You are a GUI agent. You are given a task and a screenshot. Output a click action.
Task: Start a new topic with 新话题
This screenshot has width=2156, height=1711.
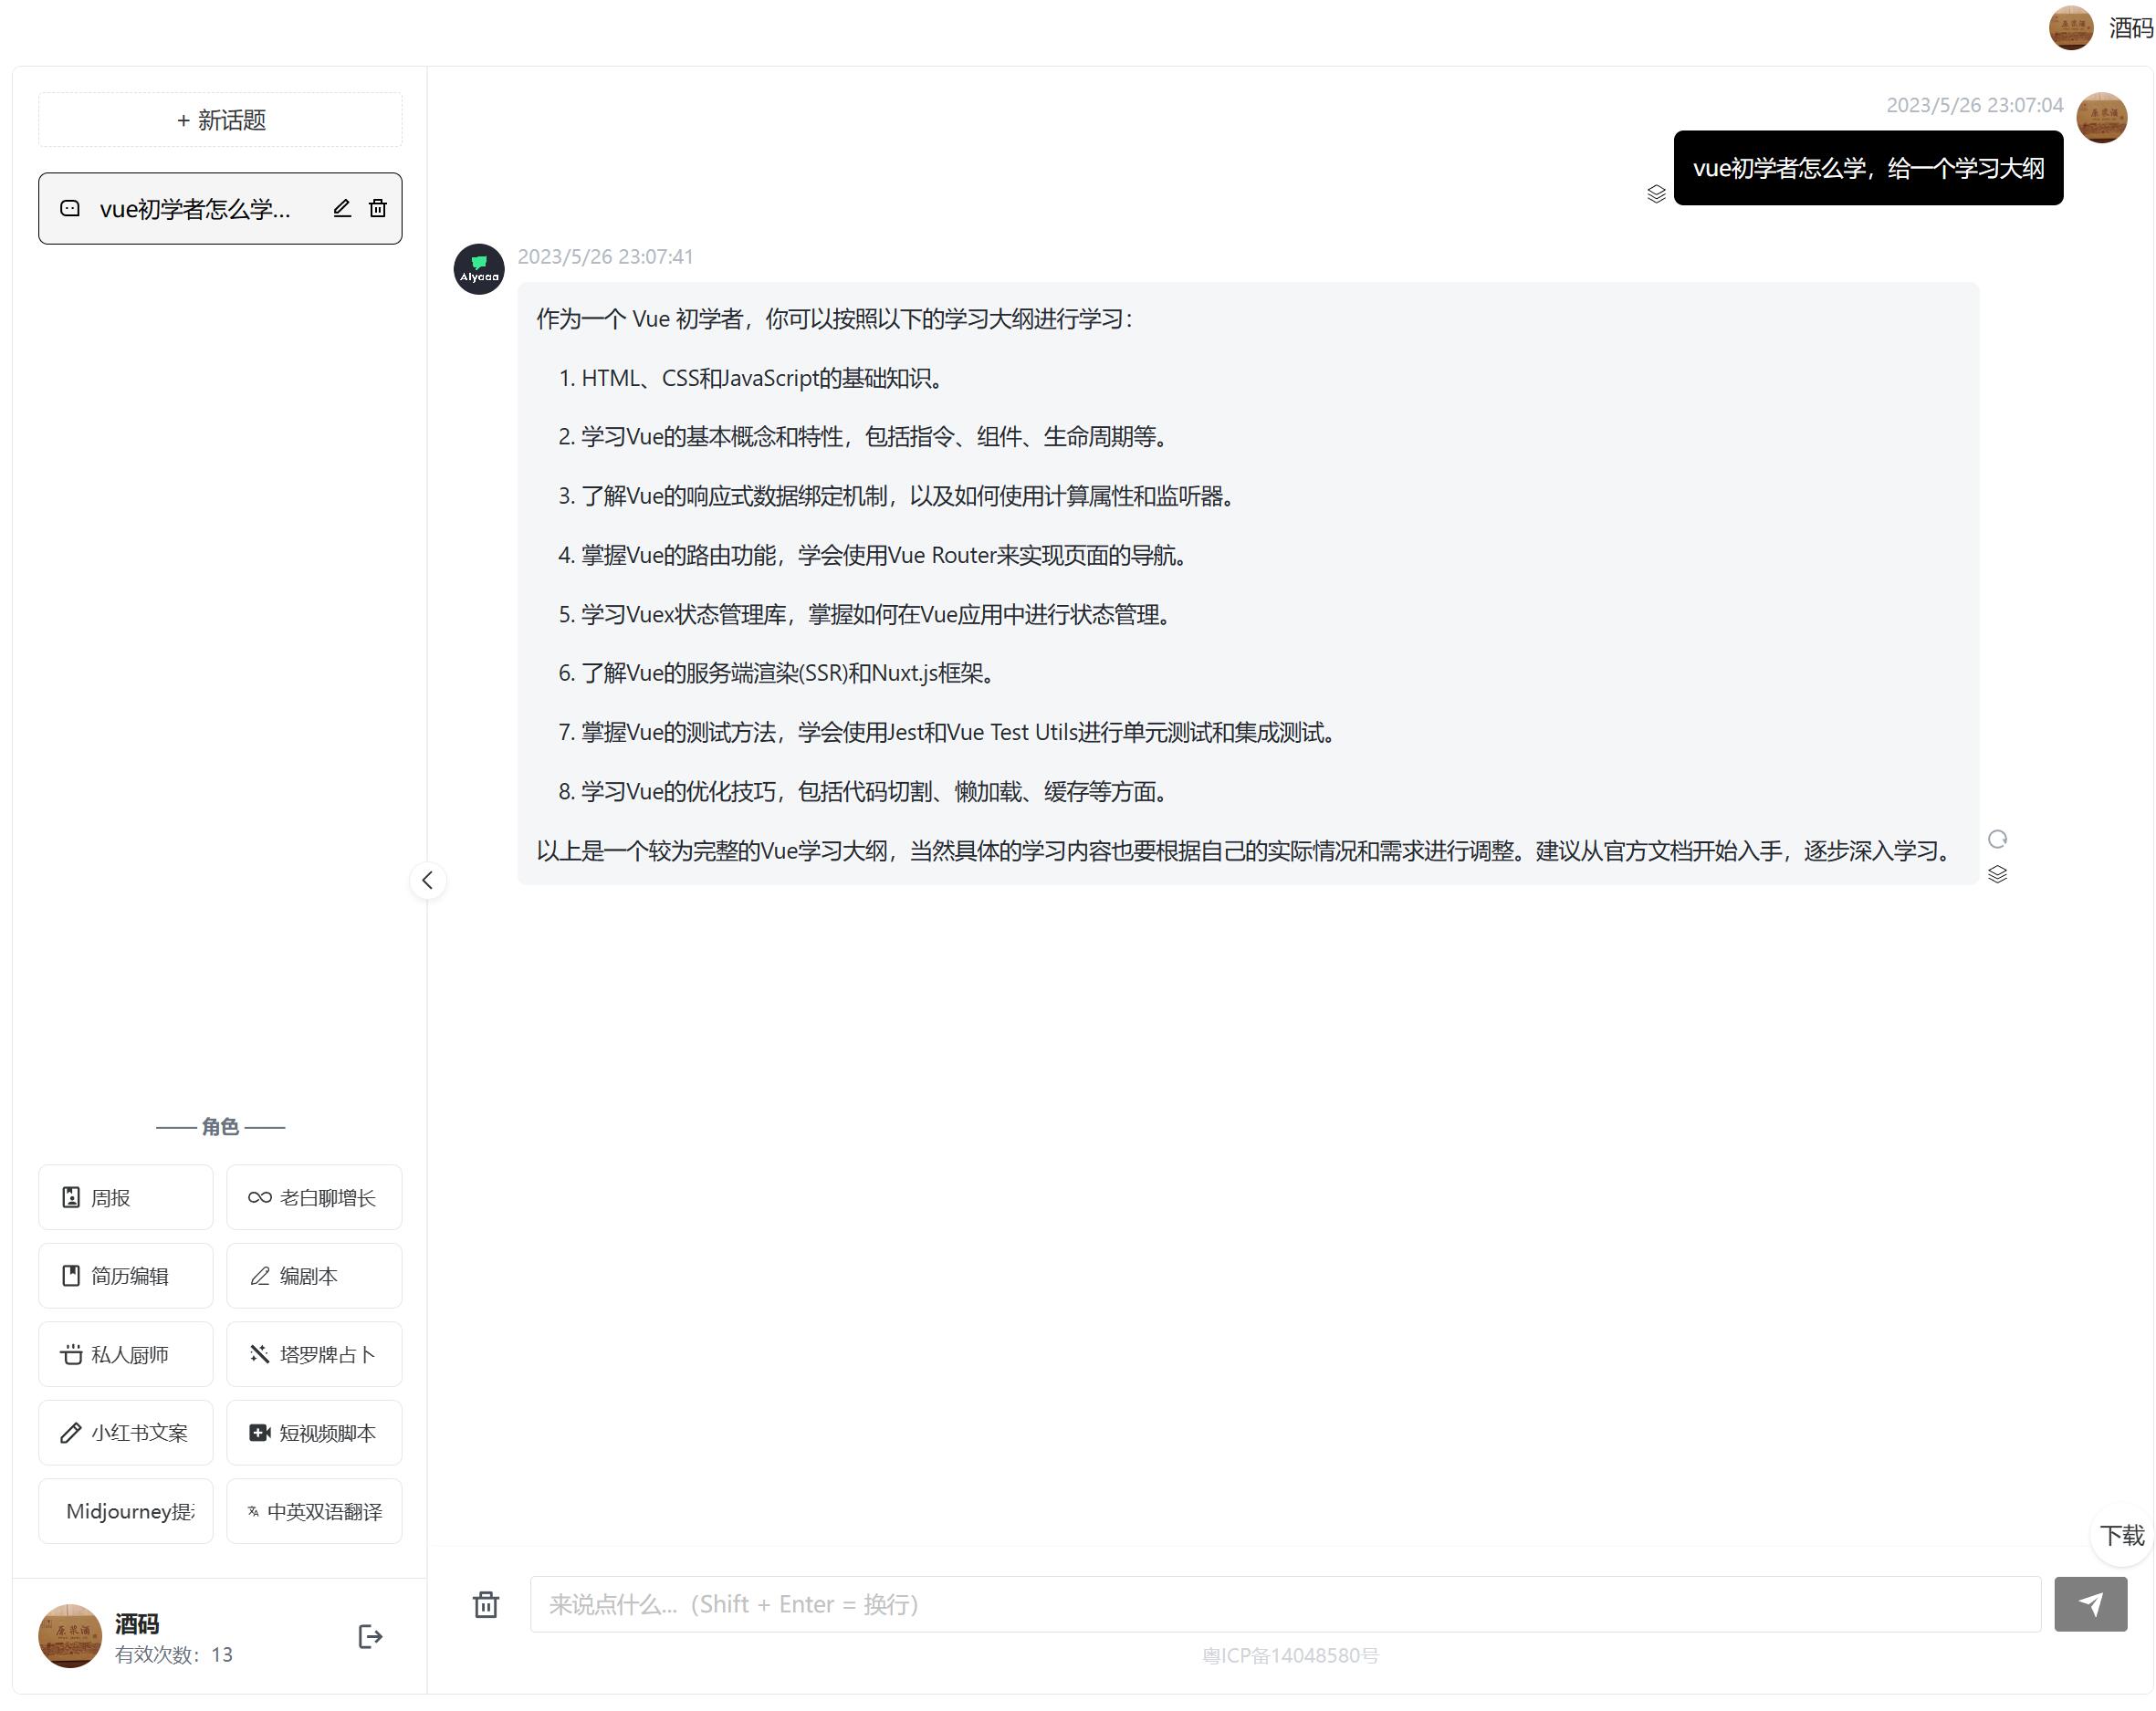(x=220, y=120)
